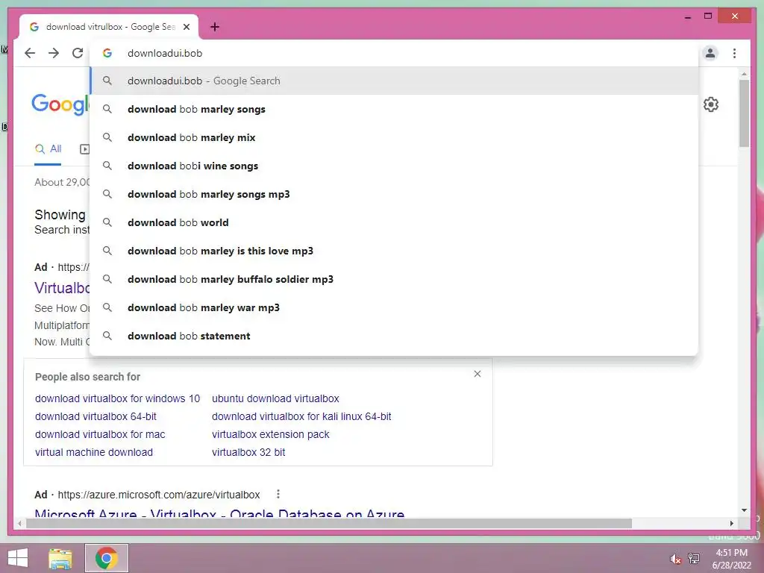Click the horizontal scrollbar right arrow

731,523
